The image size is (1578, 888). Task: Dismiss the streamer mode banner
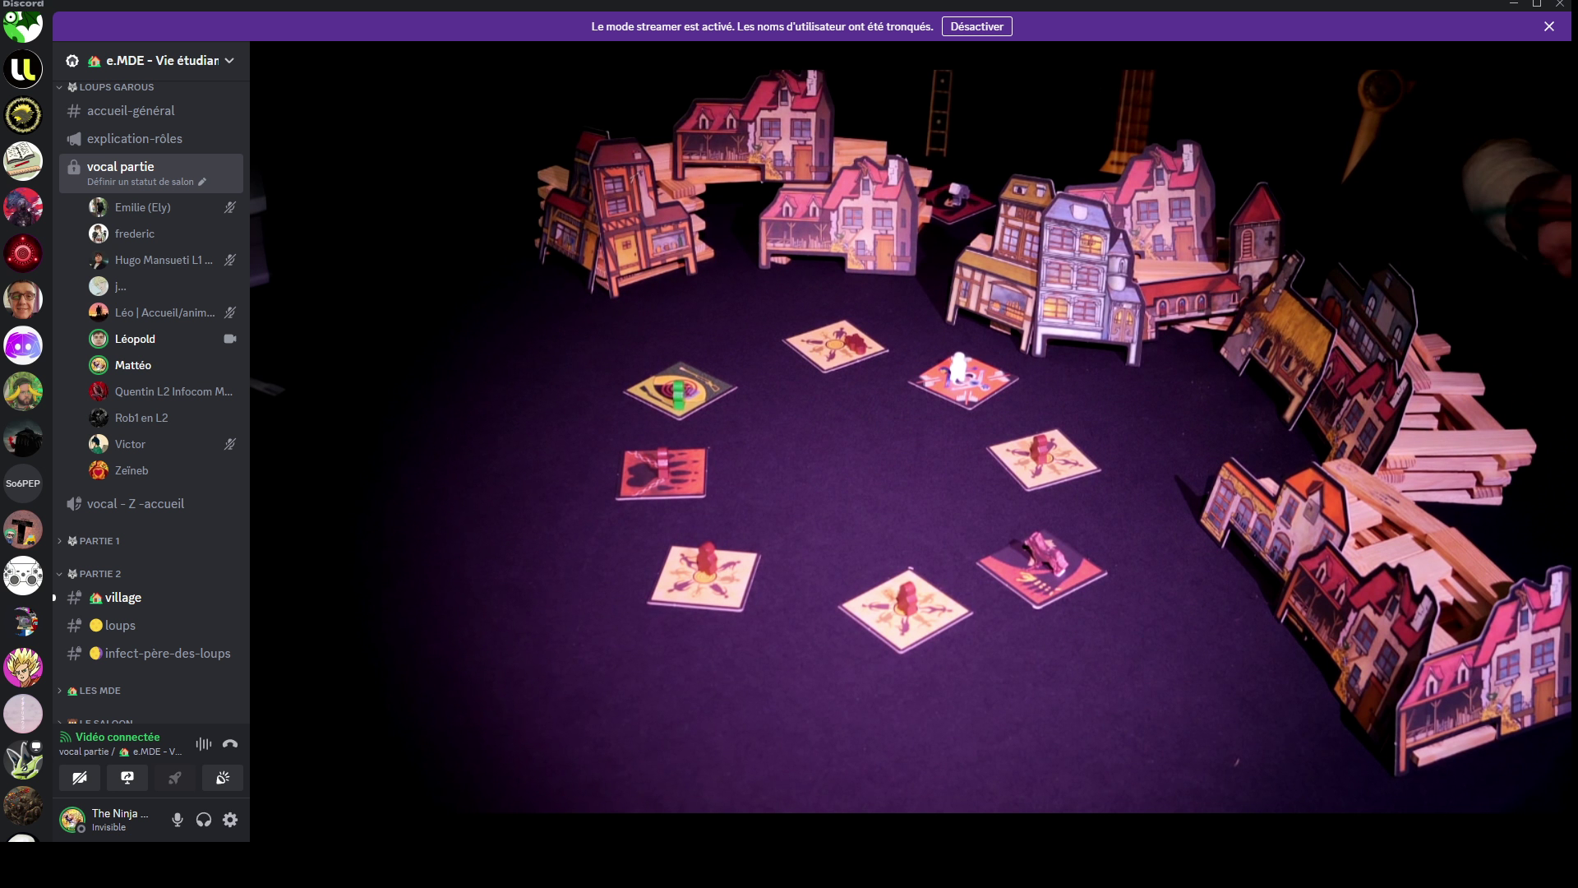pyautogui.click(x=1548, y=26)
